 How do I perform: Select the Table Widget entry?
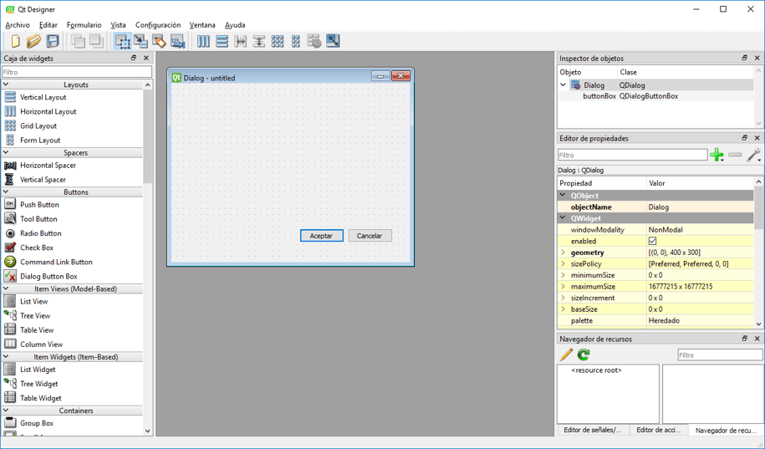[x=41, y=398]
